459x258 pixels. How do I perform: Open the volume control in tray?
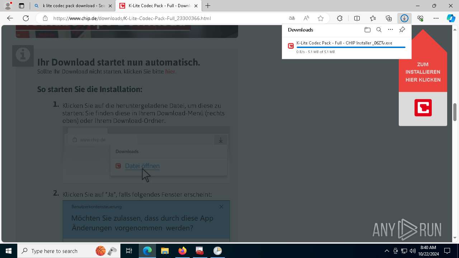[x=412, y=251]
